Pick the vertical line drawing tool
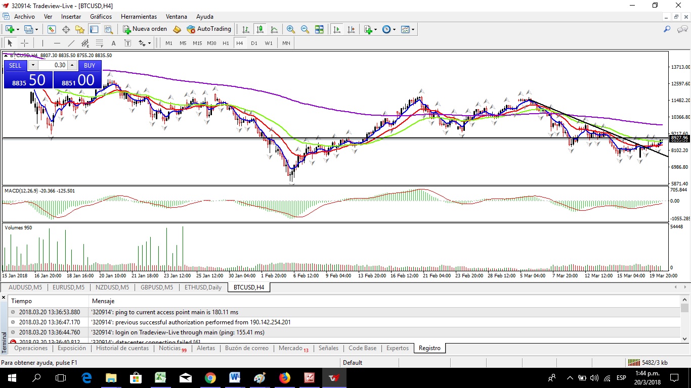The height and width of the screenshot is (388, 691). pos(42,43)
